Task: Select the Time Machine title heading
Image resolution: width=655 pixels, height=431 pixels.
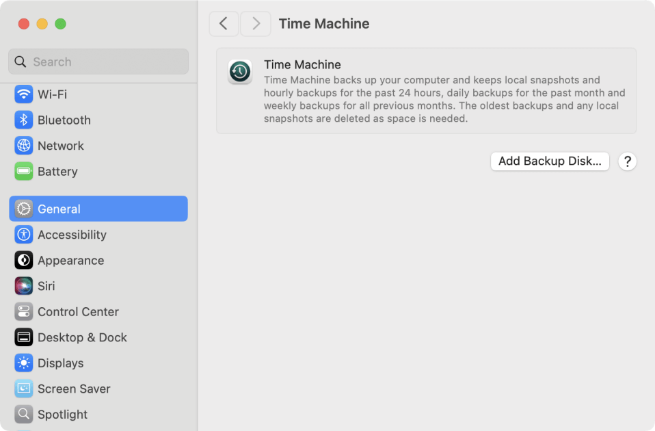Action: click(x=323, y=23)
